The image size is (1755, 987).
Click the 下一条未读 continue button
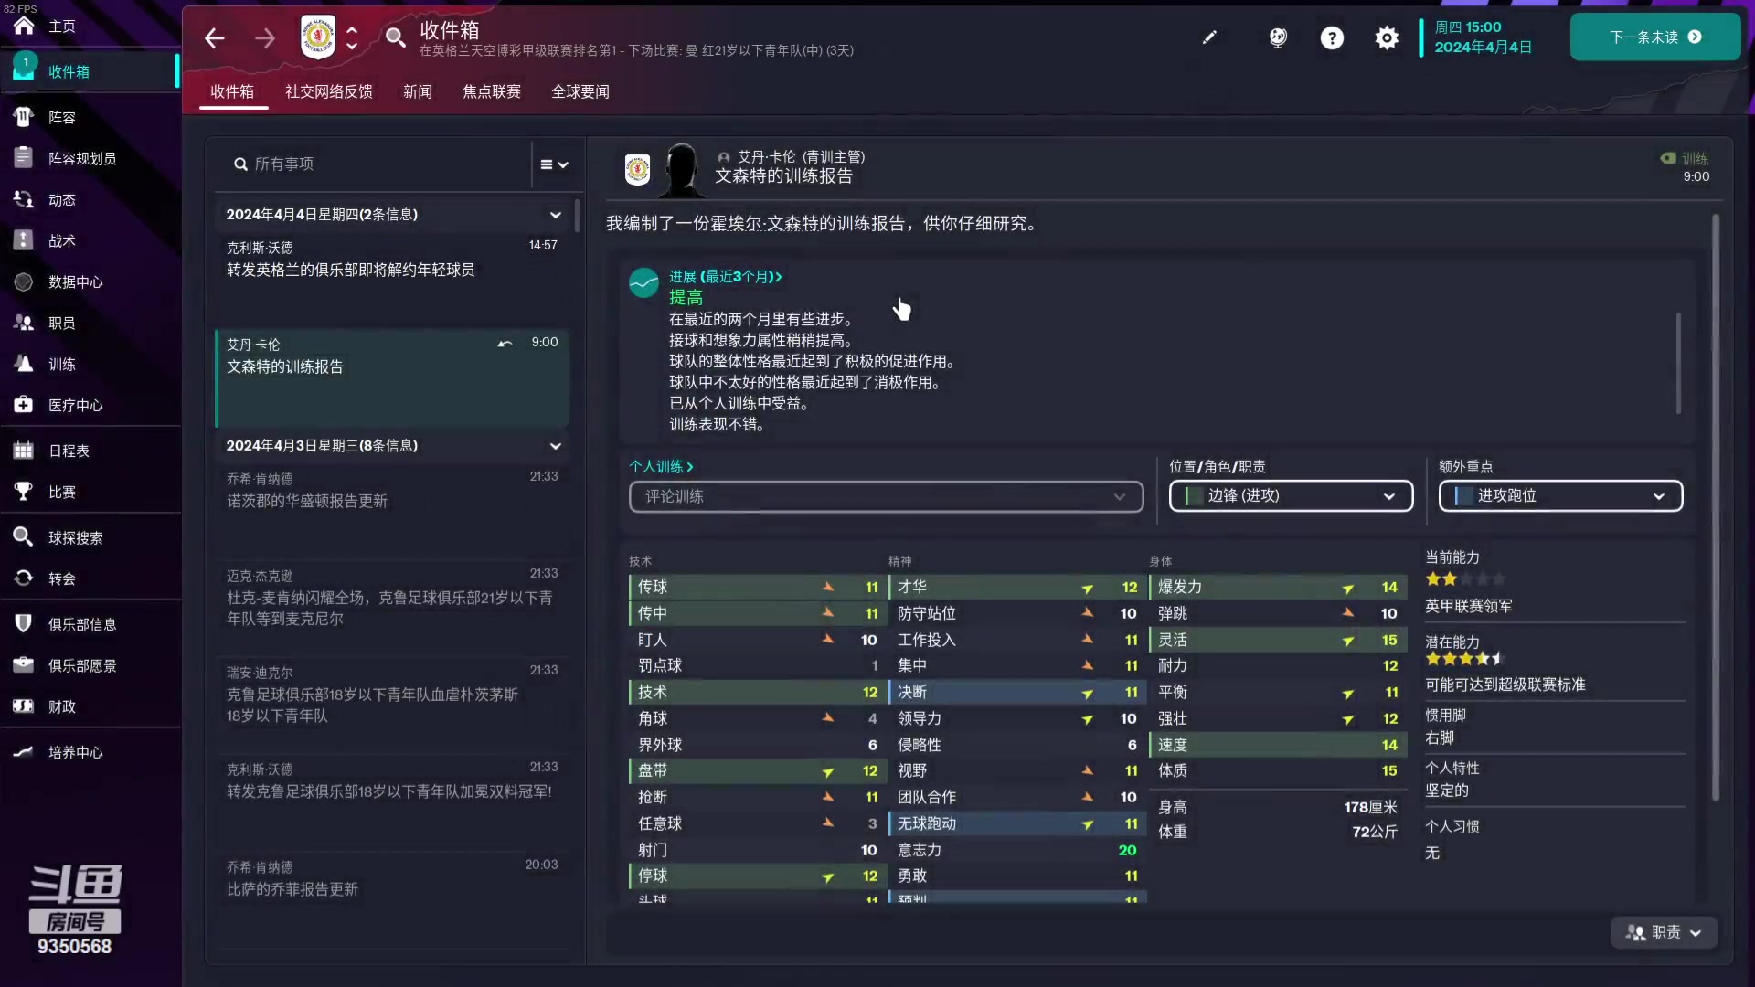(x=1654, y=37)
